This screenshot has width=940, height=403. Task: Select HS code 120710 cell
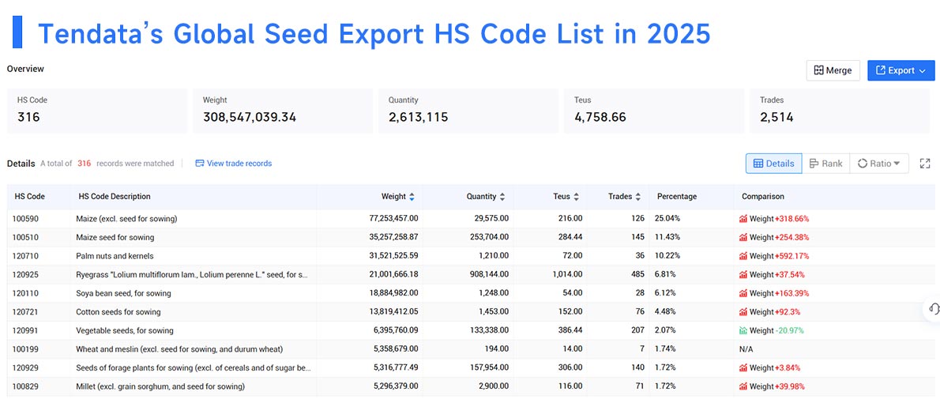coord(24,256)
